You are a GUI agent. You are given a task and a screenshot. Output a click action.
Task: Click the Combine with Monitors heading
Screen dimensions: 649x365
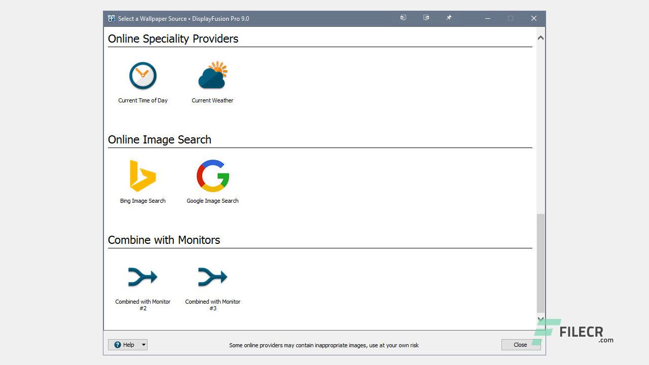point(164,240)
